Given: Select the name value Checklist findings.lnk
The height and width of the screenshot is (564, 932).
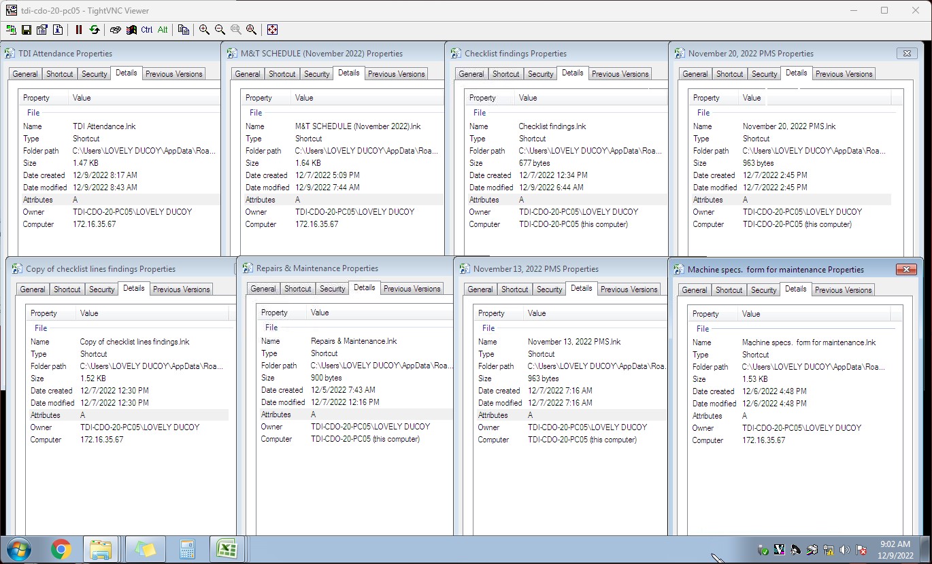Looking at the screenshot, I should 552,126.
